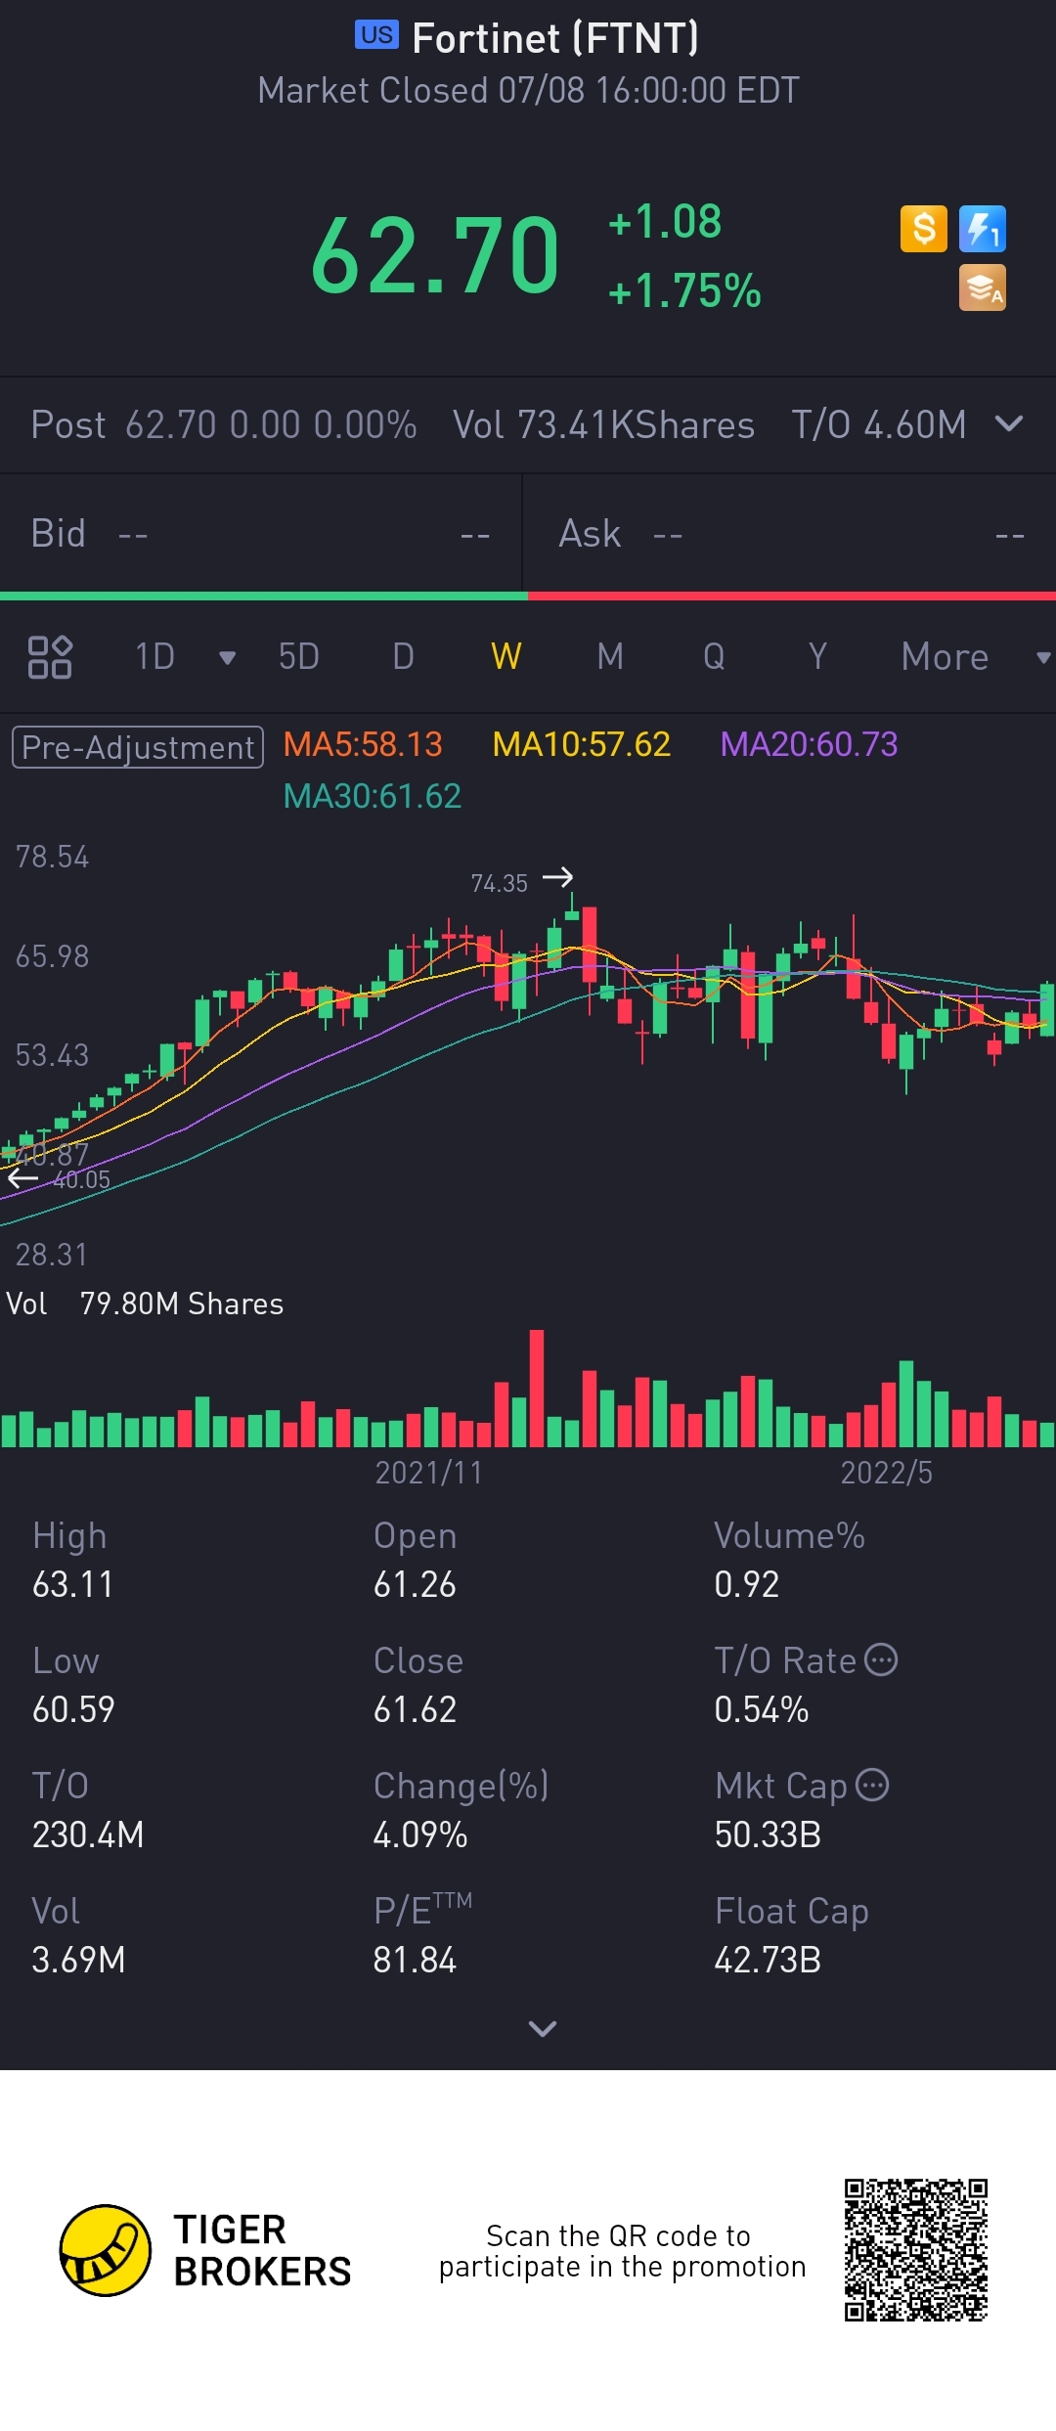Select the quarterly Q chart tab
1056x2431 pixels.
pos(714,657)
